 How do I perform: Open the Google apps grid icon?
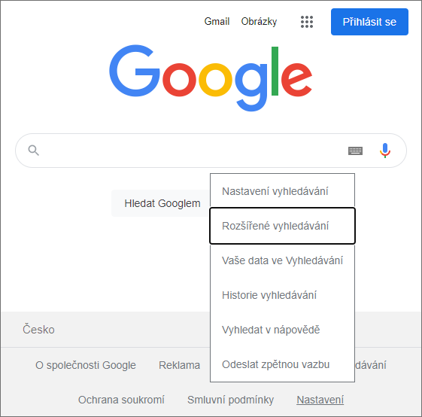tap(307, 22)
